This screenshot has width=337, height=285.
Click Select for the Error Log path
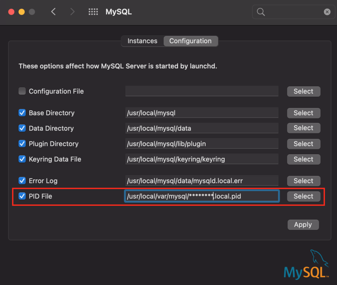click(303, 181)
